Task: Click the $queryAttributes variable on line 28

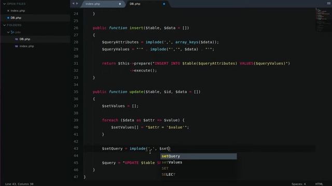Action: pyautogui.click(x=120, y=42)
